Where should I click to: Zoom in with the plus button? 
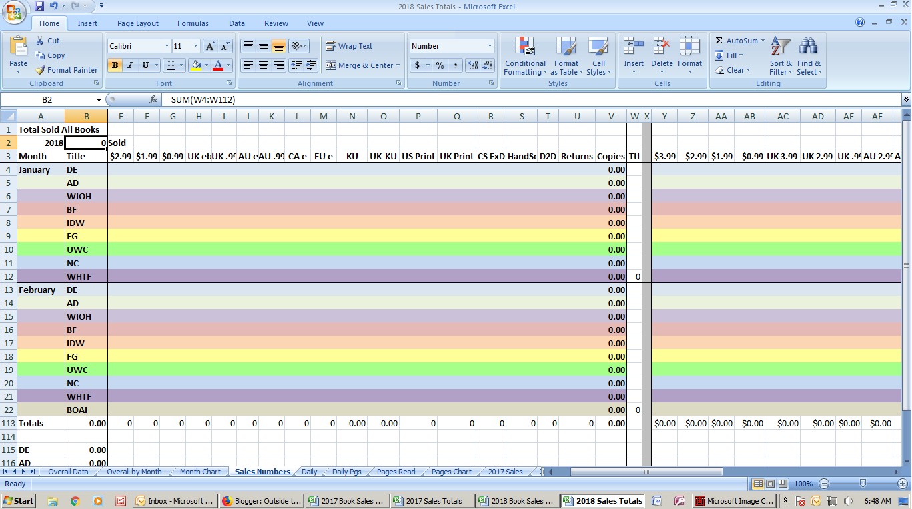(901, 484)
